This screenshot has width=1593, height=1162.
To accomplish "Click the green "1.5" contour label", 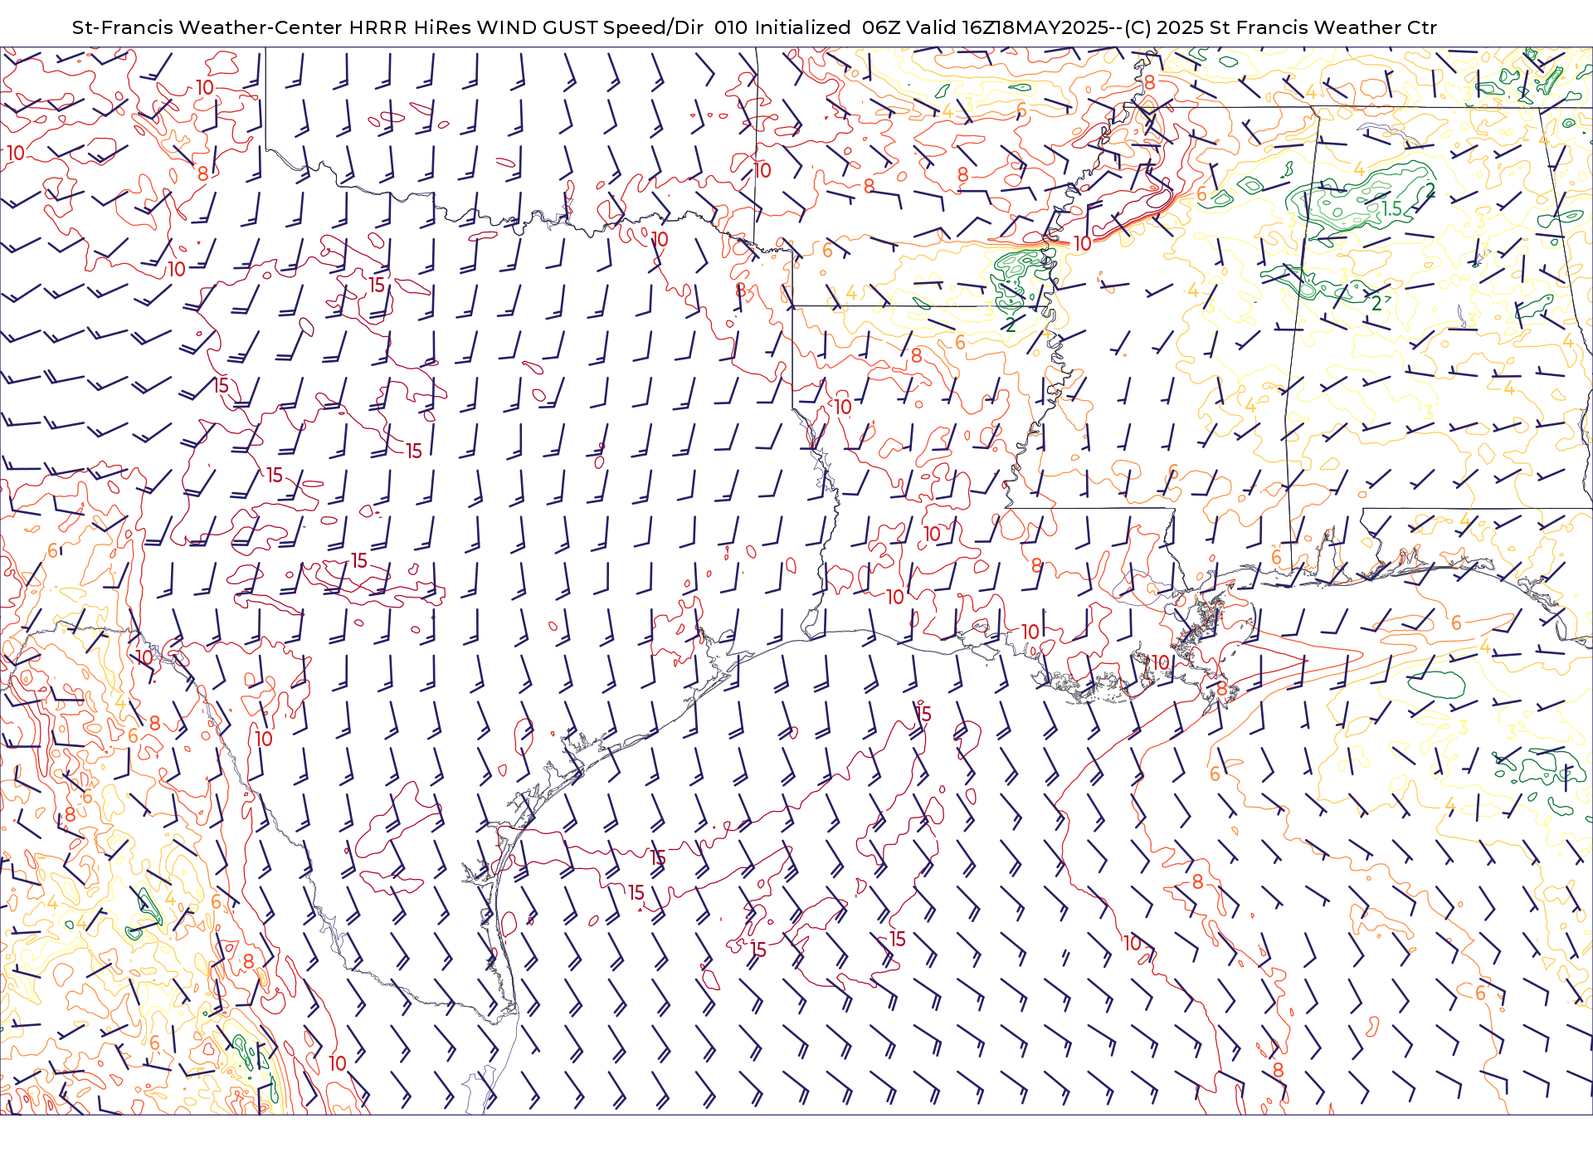I will point(1391,208).
